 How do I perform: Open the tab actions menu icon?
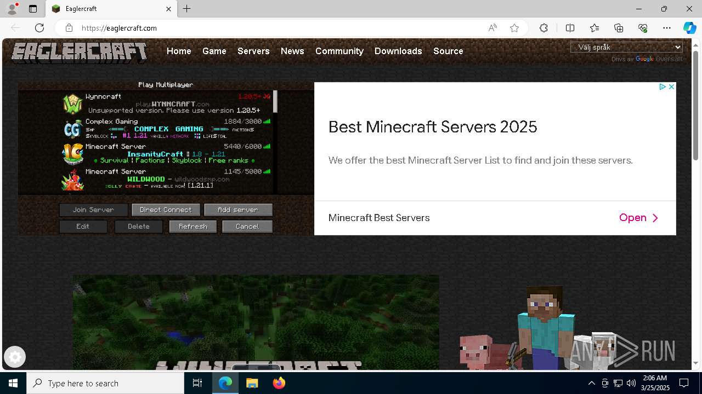pyautogui.click(x=33, y=9)
